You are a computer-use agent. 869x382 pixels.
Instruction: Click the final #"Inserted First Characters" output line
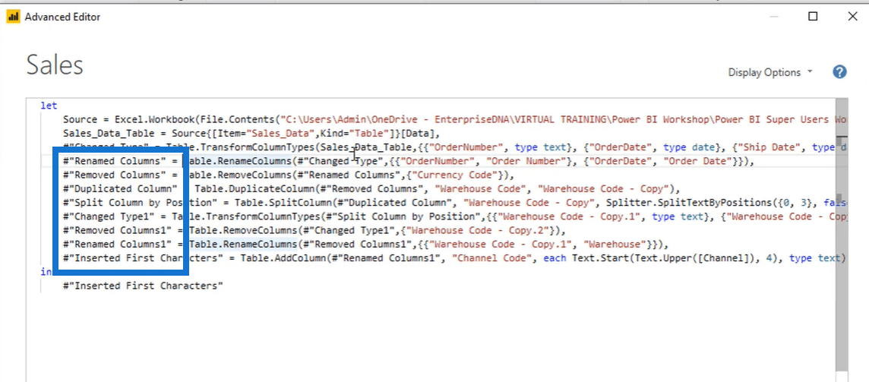[x=144, y=286]
